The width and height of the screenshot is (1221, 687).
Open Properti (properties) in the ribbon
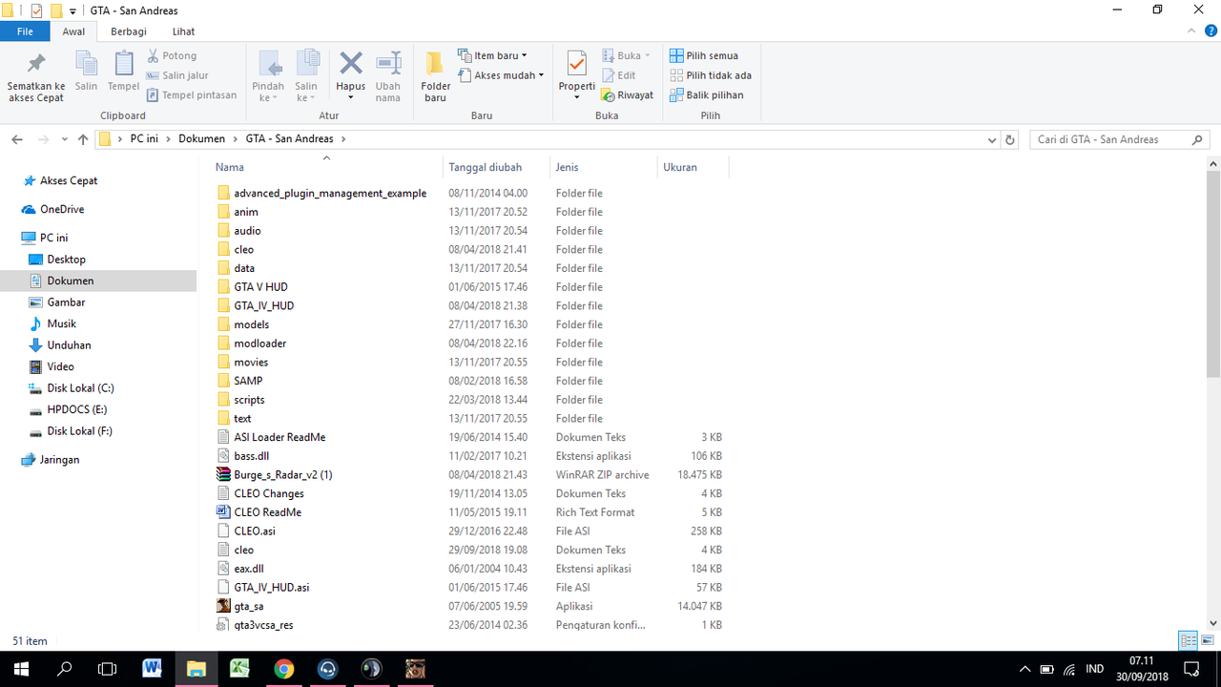(576, 76)
